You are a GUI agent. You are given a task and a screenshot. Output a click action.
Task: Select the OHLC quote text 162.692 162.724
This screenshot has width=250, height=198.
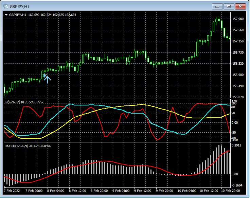pos(40,15)
